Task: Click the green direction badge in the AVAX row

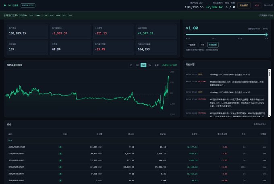Action: [x=60, y=147]
